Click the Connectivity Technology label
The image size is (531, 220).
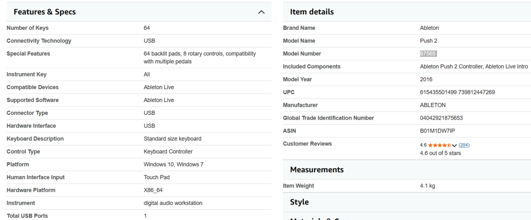click(39, 41)
